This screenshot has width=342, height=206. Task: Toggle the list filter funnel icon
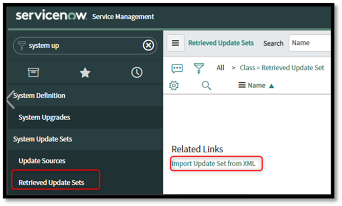coord(199,68)
